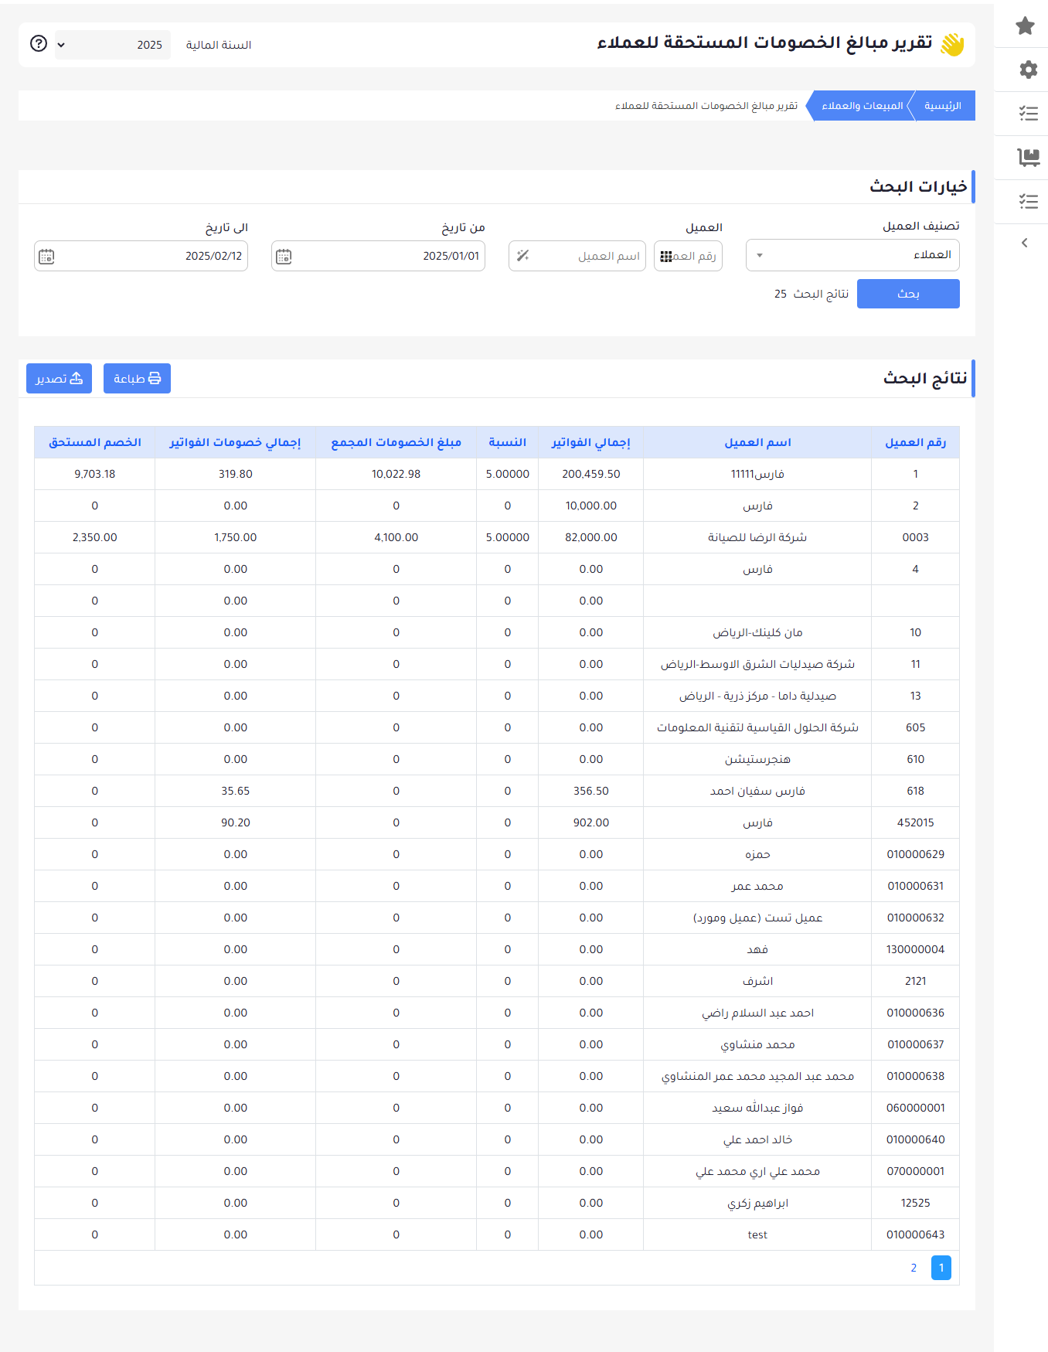Click the النسبة column header
Viewport: 1048px width, 1352px height.
point(507,442)
